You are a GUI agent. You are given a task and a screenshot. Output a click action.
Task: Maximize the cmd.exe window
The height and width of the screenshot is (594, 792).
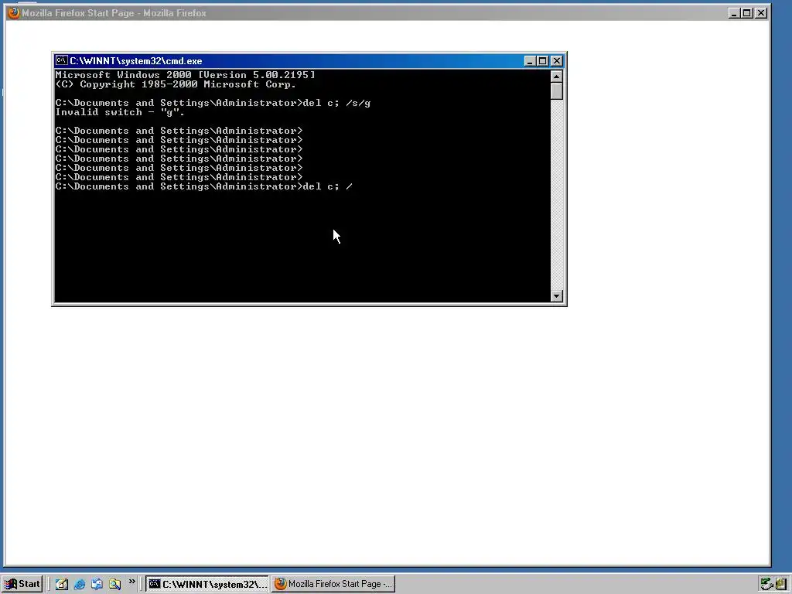coord(542,60)
